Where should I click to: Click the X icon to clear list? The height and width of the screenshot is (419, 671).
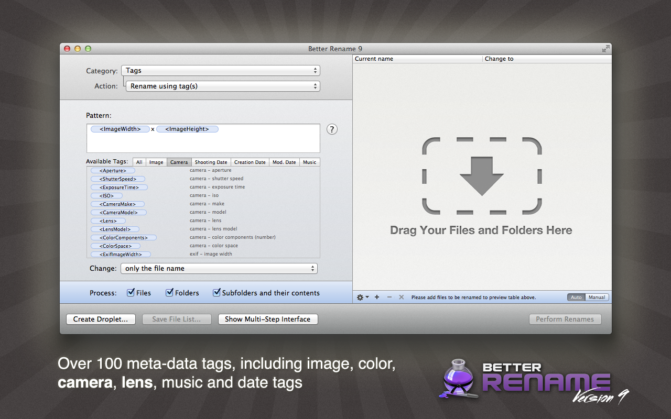click(402, 297)
